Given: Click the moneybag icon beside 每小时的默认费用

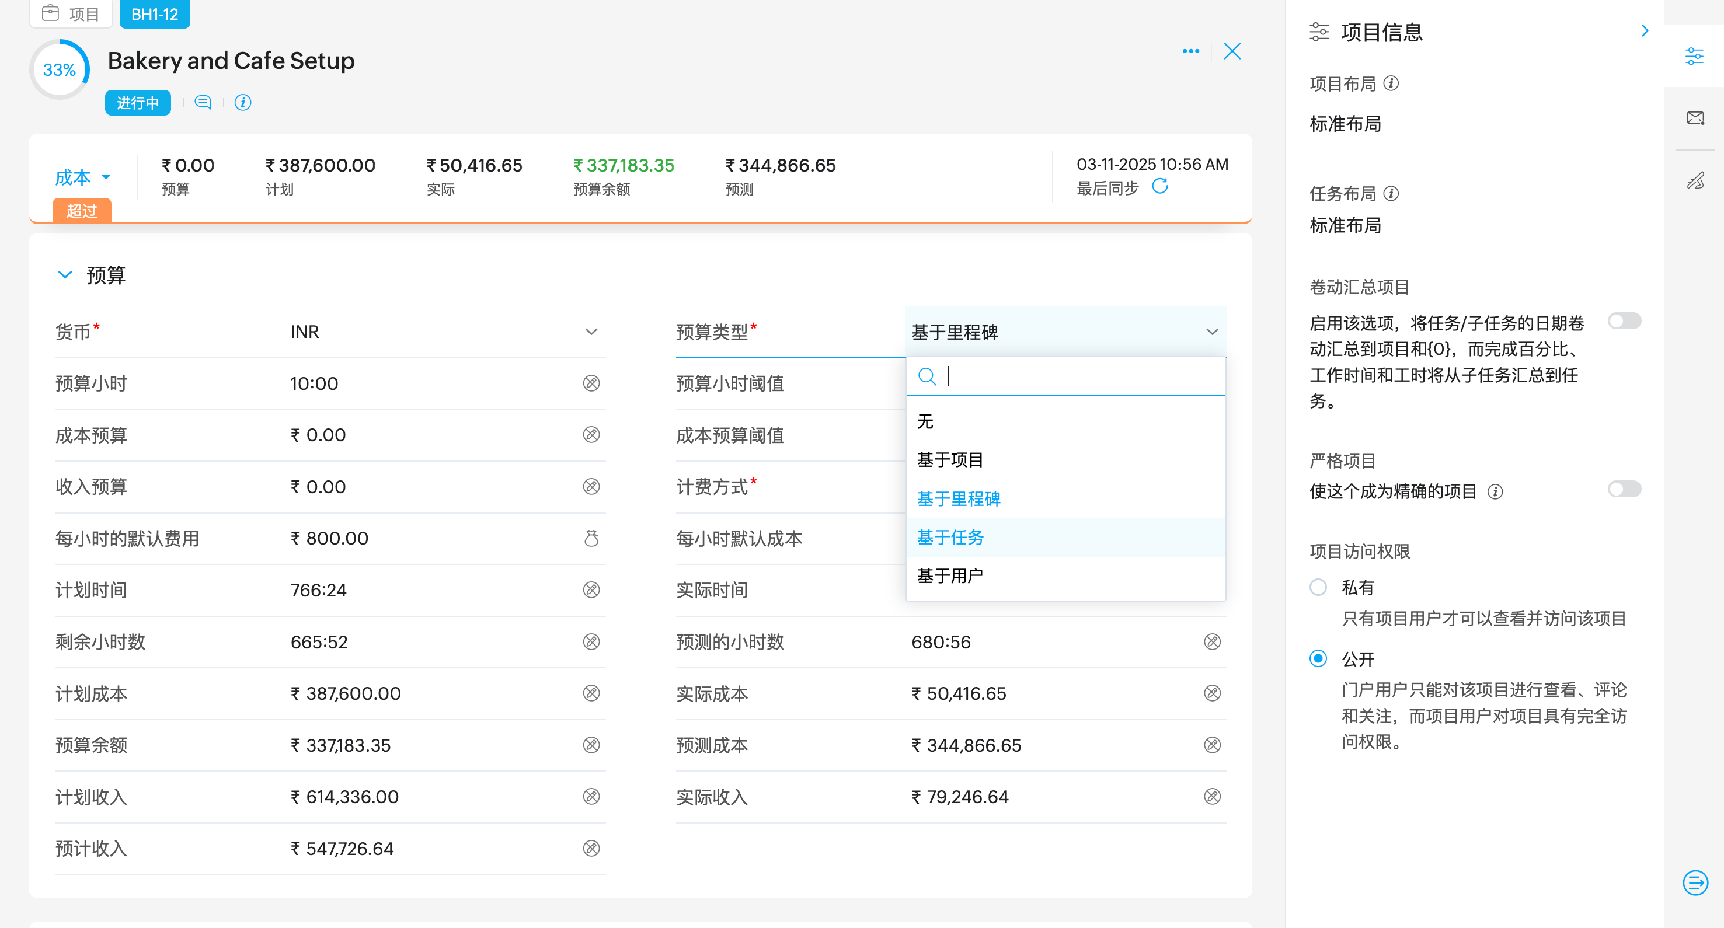Looking at the screenshot, I should 591,538.
